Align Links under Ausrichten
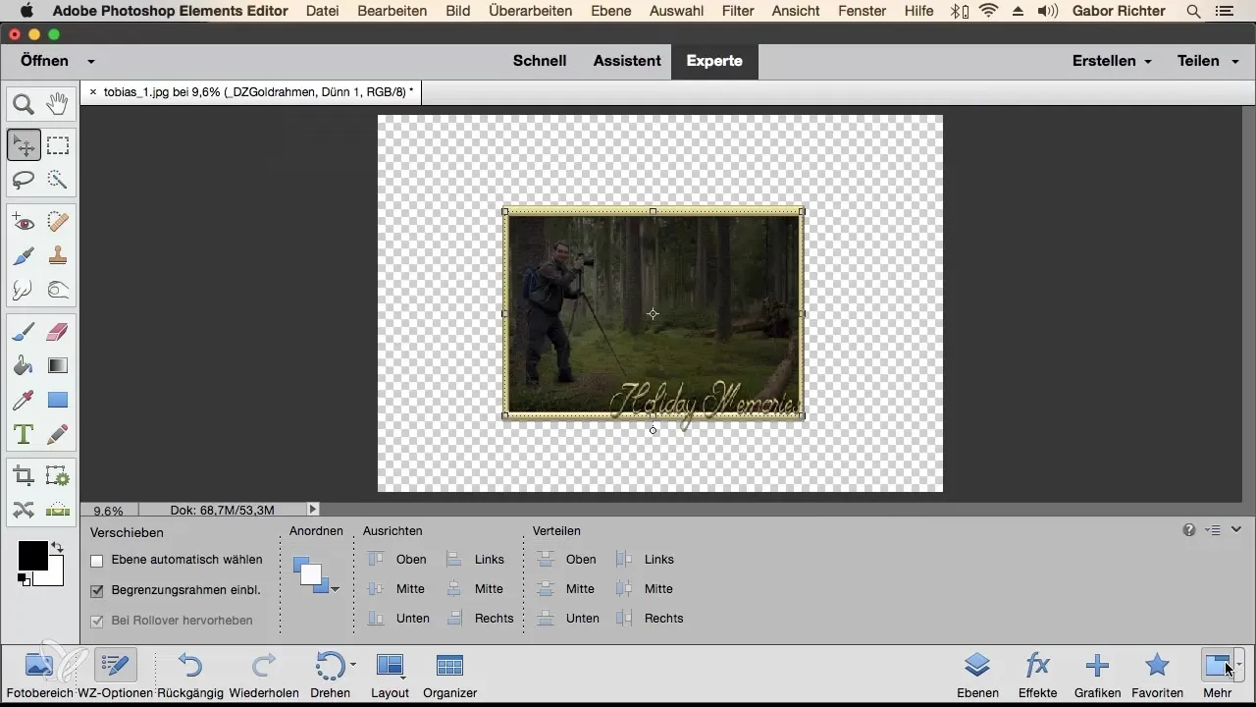Screen dimensions: 1256x707 475,560
